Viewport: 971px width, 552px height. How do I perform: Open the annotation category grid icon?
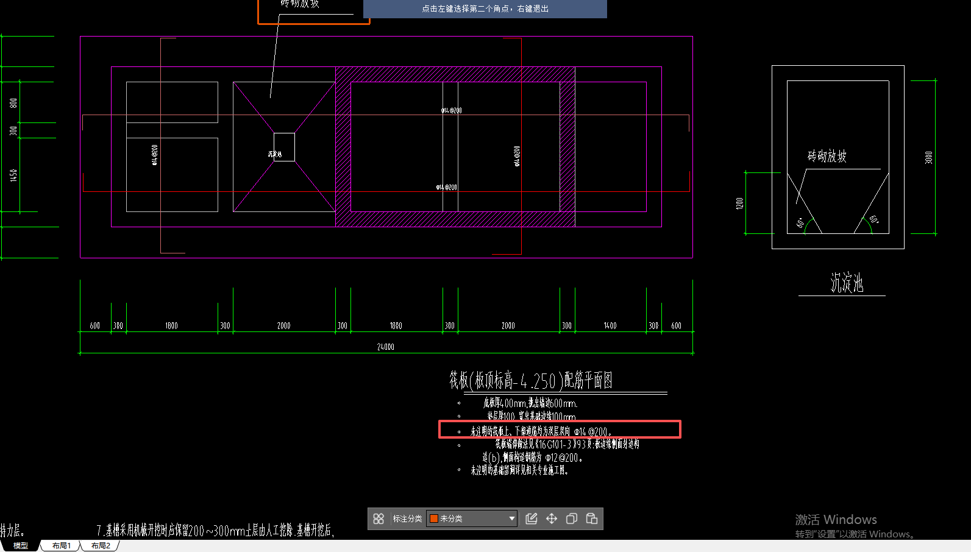(x=379, y=518)
